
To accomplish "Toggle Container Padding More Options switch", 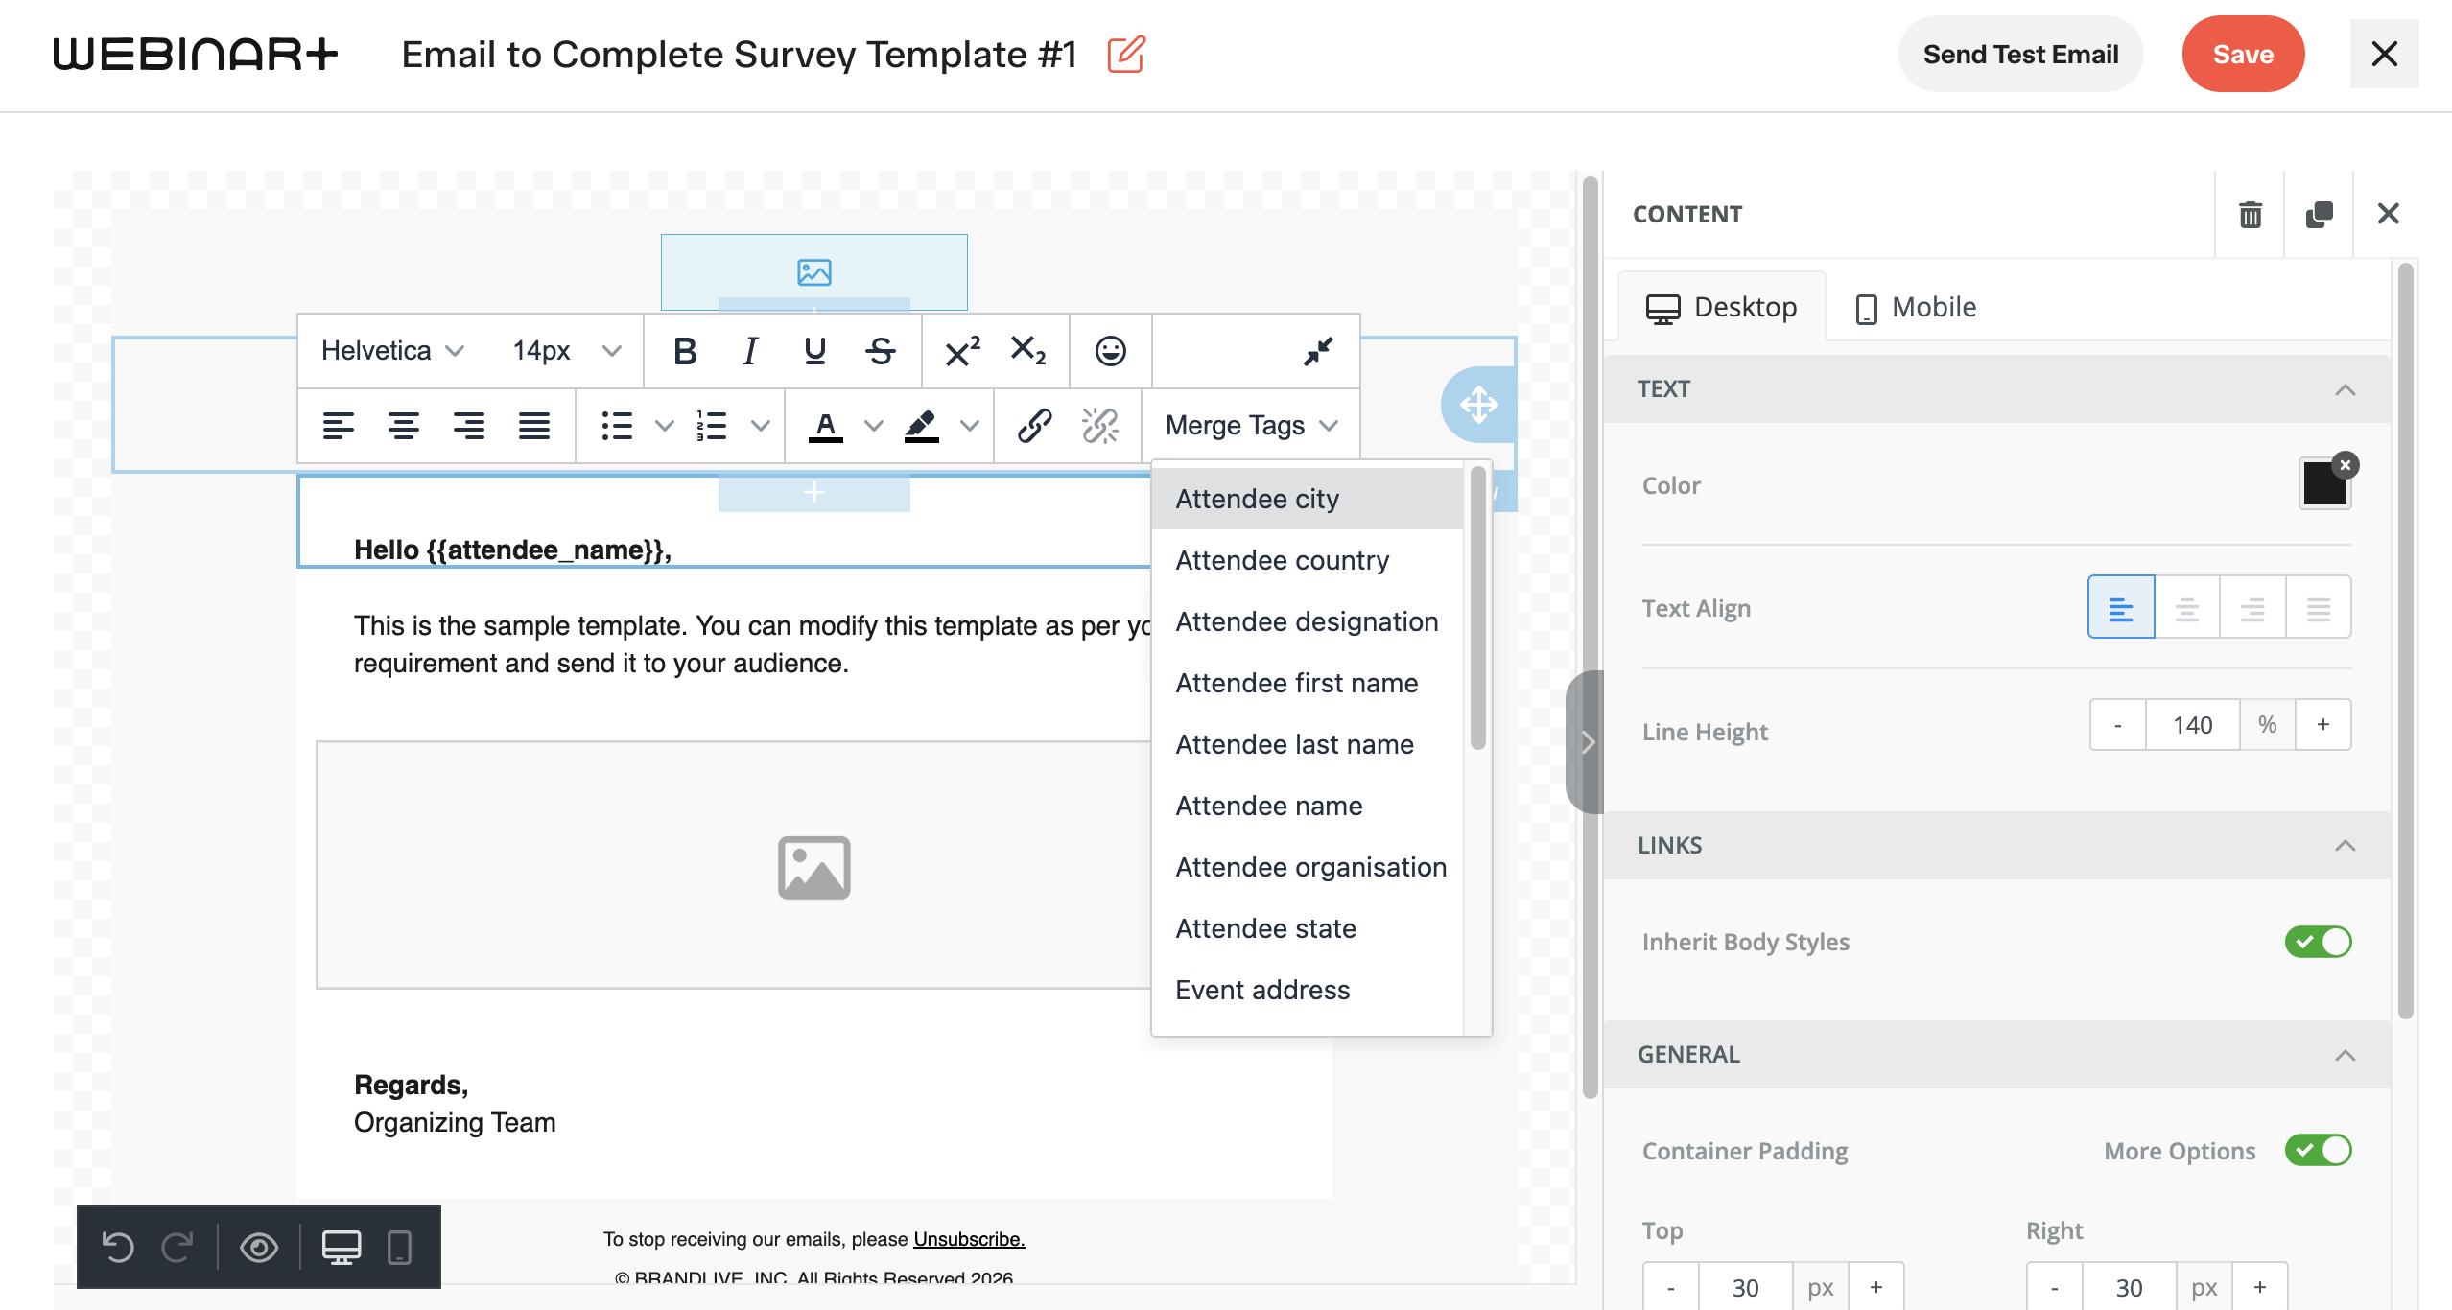I will tap(2318, 1150).
